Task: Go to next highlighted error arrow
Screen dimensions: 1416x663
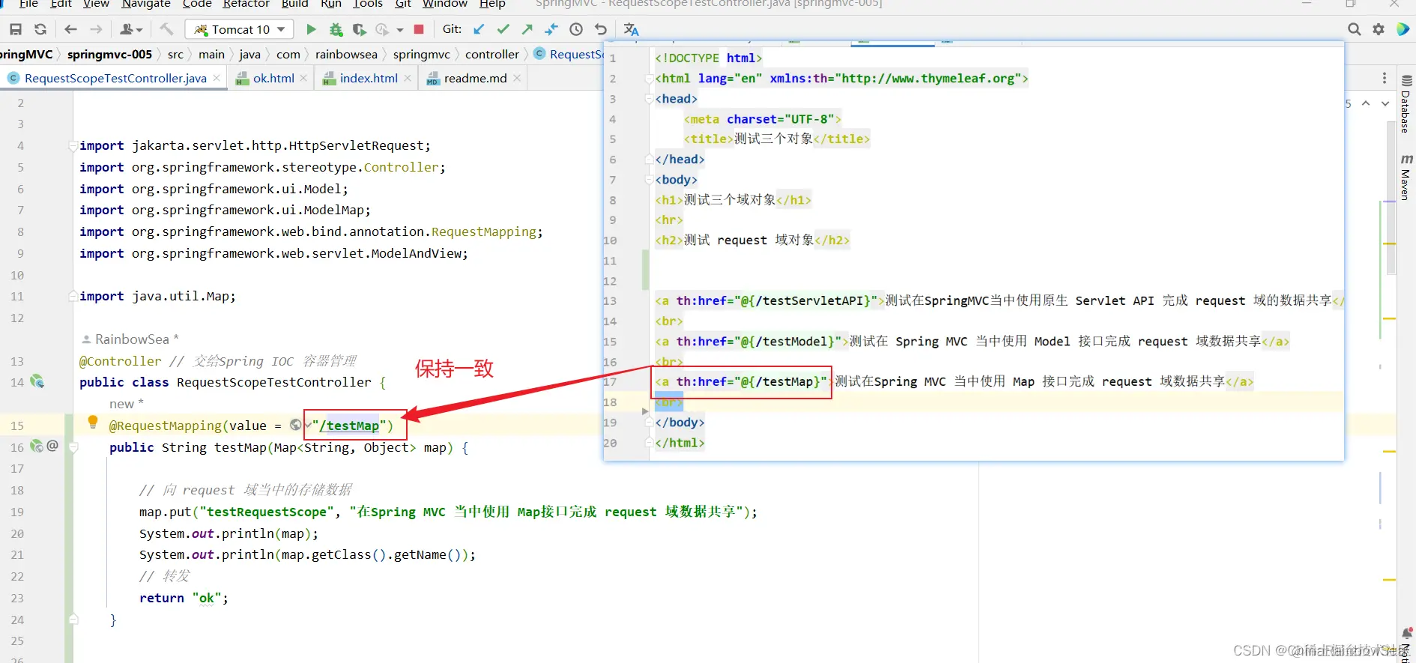Action: click(x=1385, y=103)
